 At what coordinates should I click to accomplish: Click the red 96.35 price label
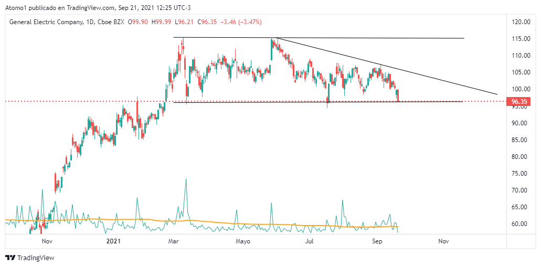[518, 101]
